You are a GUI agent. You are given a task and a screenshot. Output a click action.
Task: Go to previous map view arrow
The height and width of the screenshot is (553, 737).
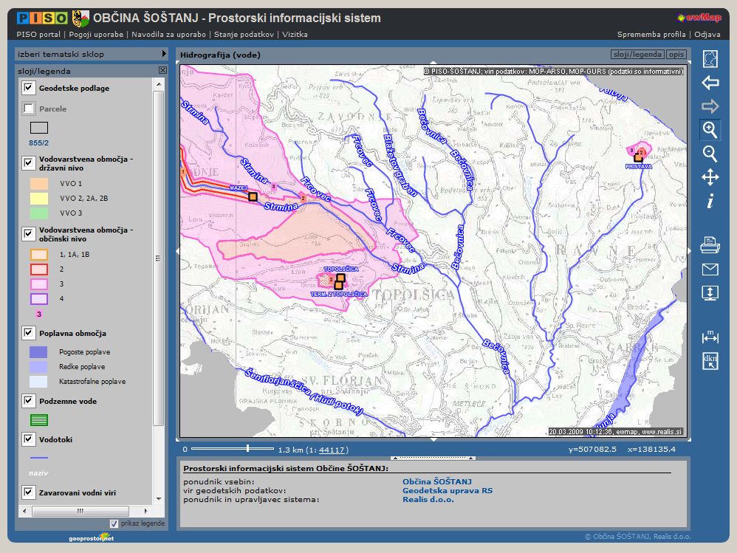[x=710, y=83]
